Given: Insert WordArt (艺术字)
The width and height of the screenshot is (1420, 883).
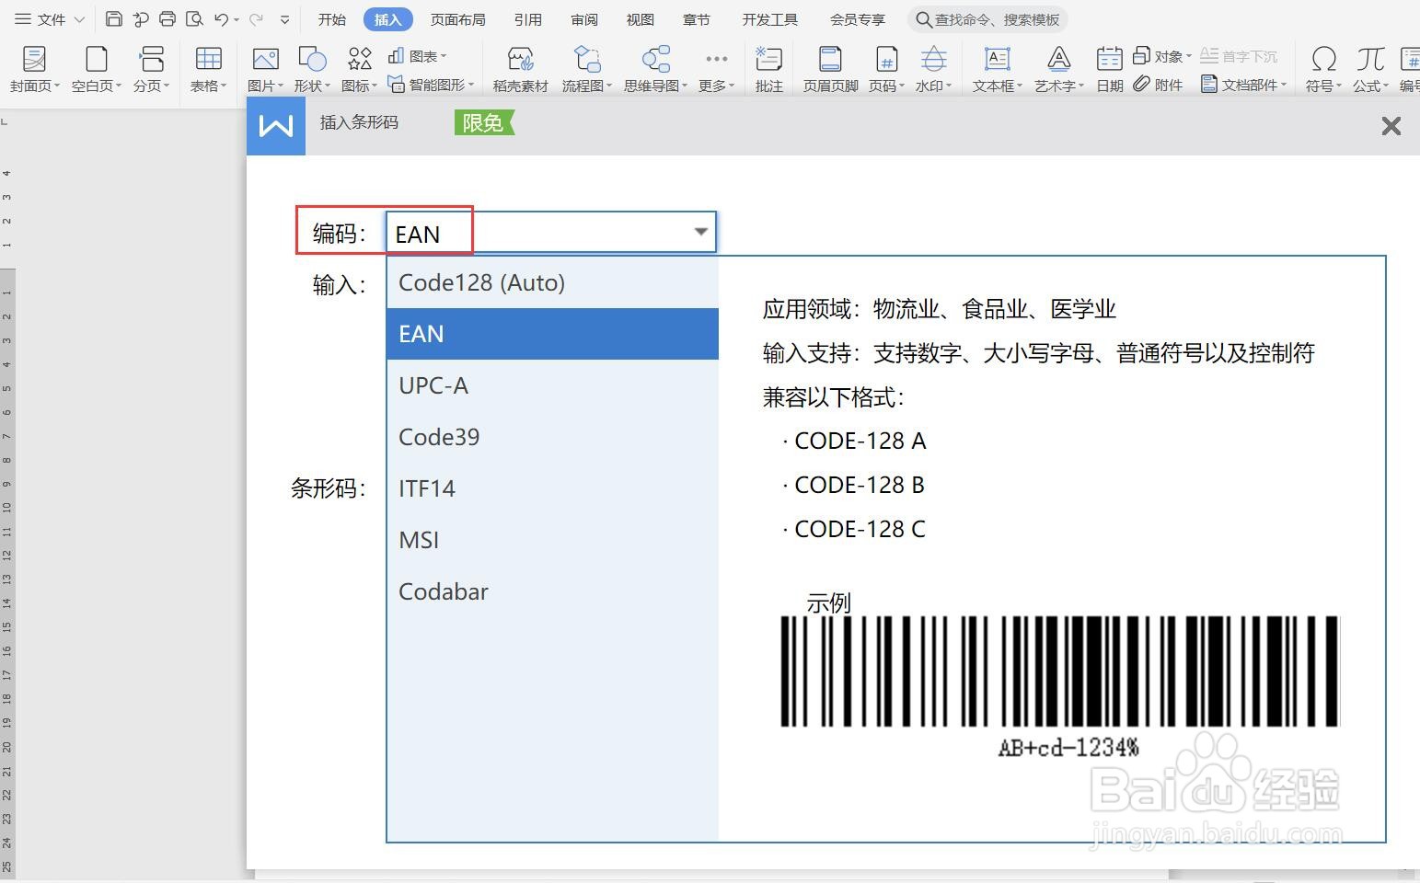Looking at the screenshot, I should coord(1059,69).
